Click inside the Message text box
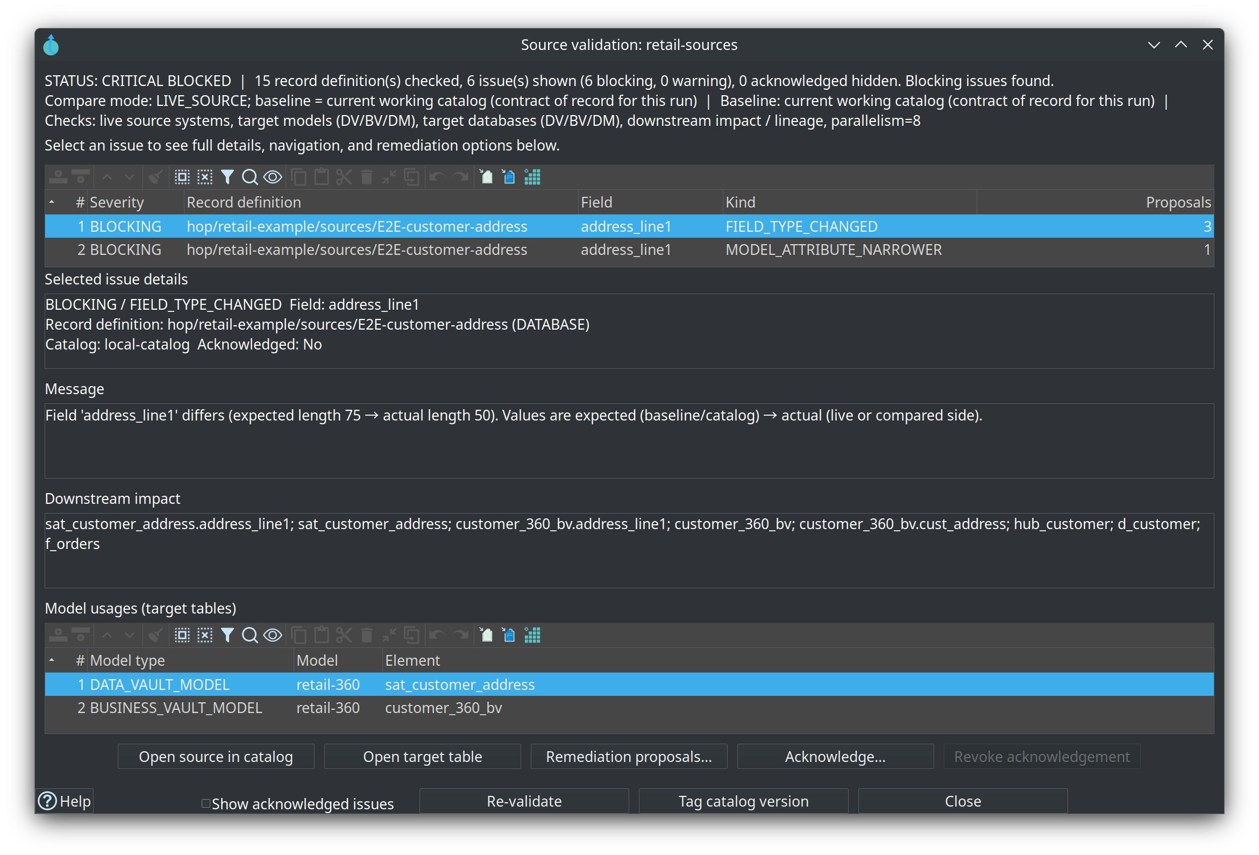This screenshot has width=1259, height=855. point(629,440)
